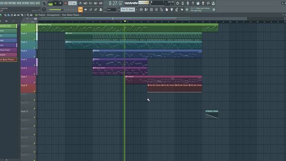
Task: Click the speech bubble icon in the top toolbar
Action: click(x=208, y=3)
